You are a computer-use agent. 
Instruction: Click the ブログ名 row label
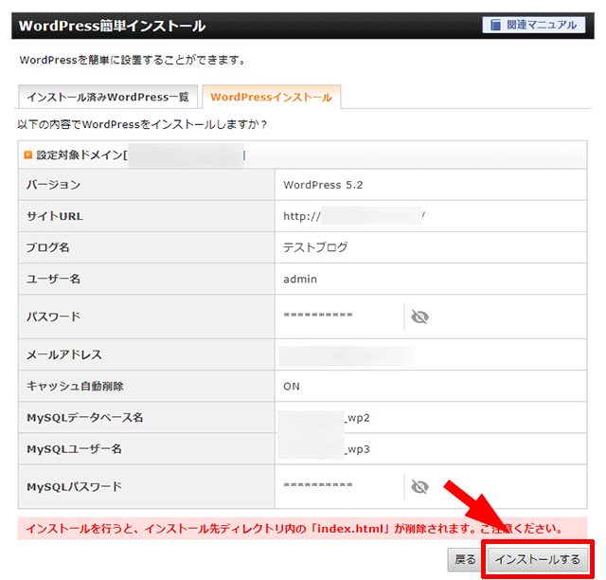point(48,247)
